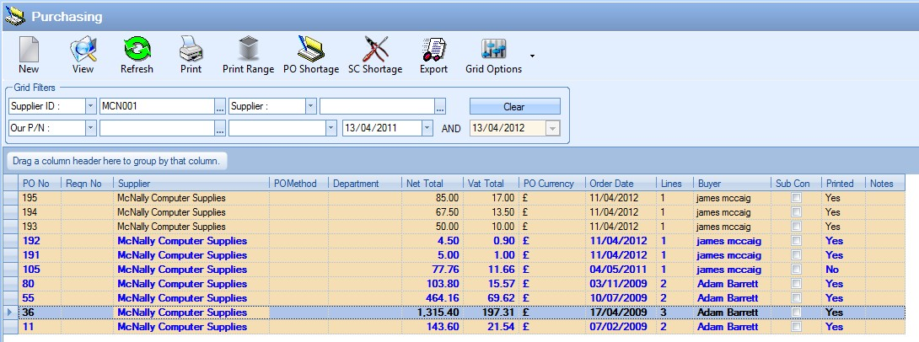
Task: Toggle Sub Con checkbox for PO 105
Action: [x=796, y=270]
